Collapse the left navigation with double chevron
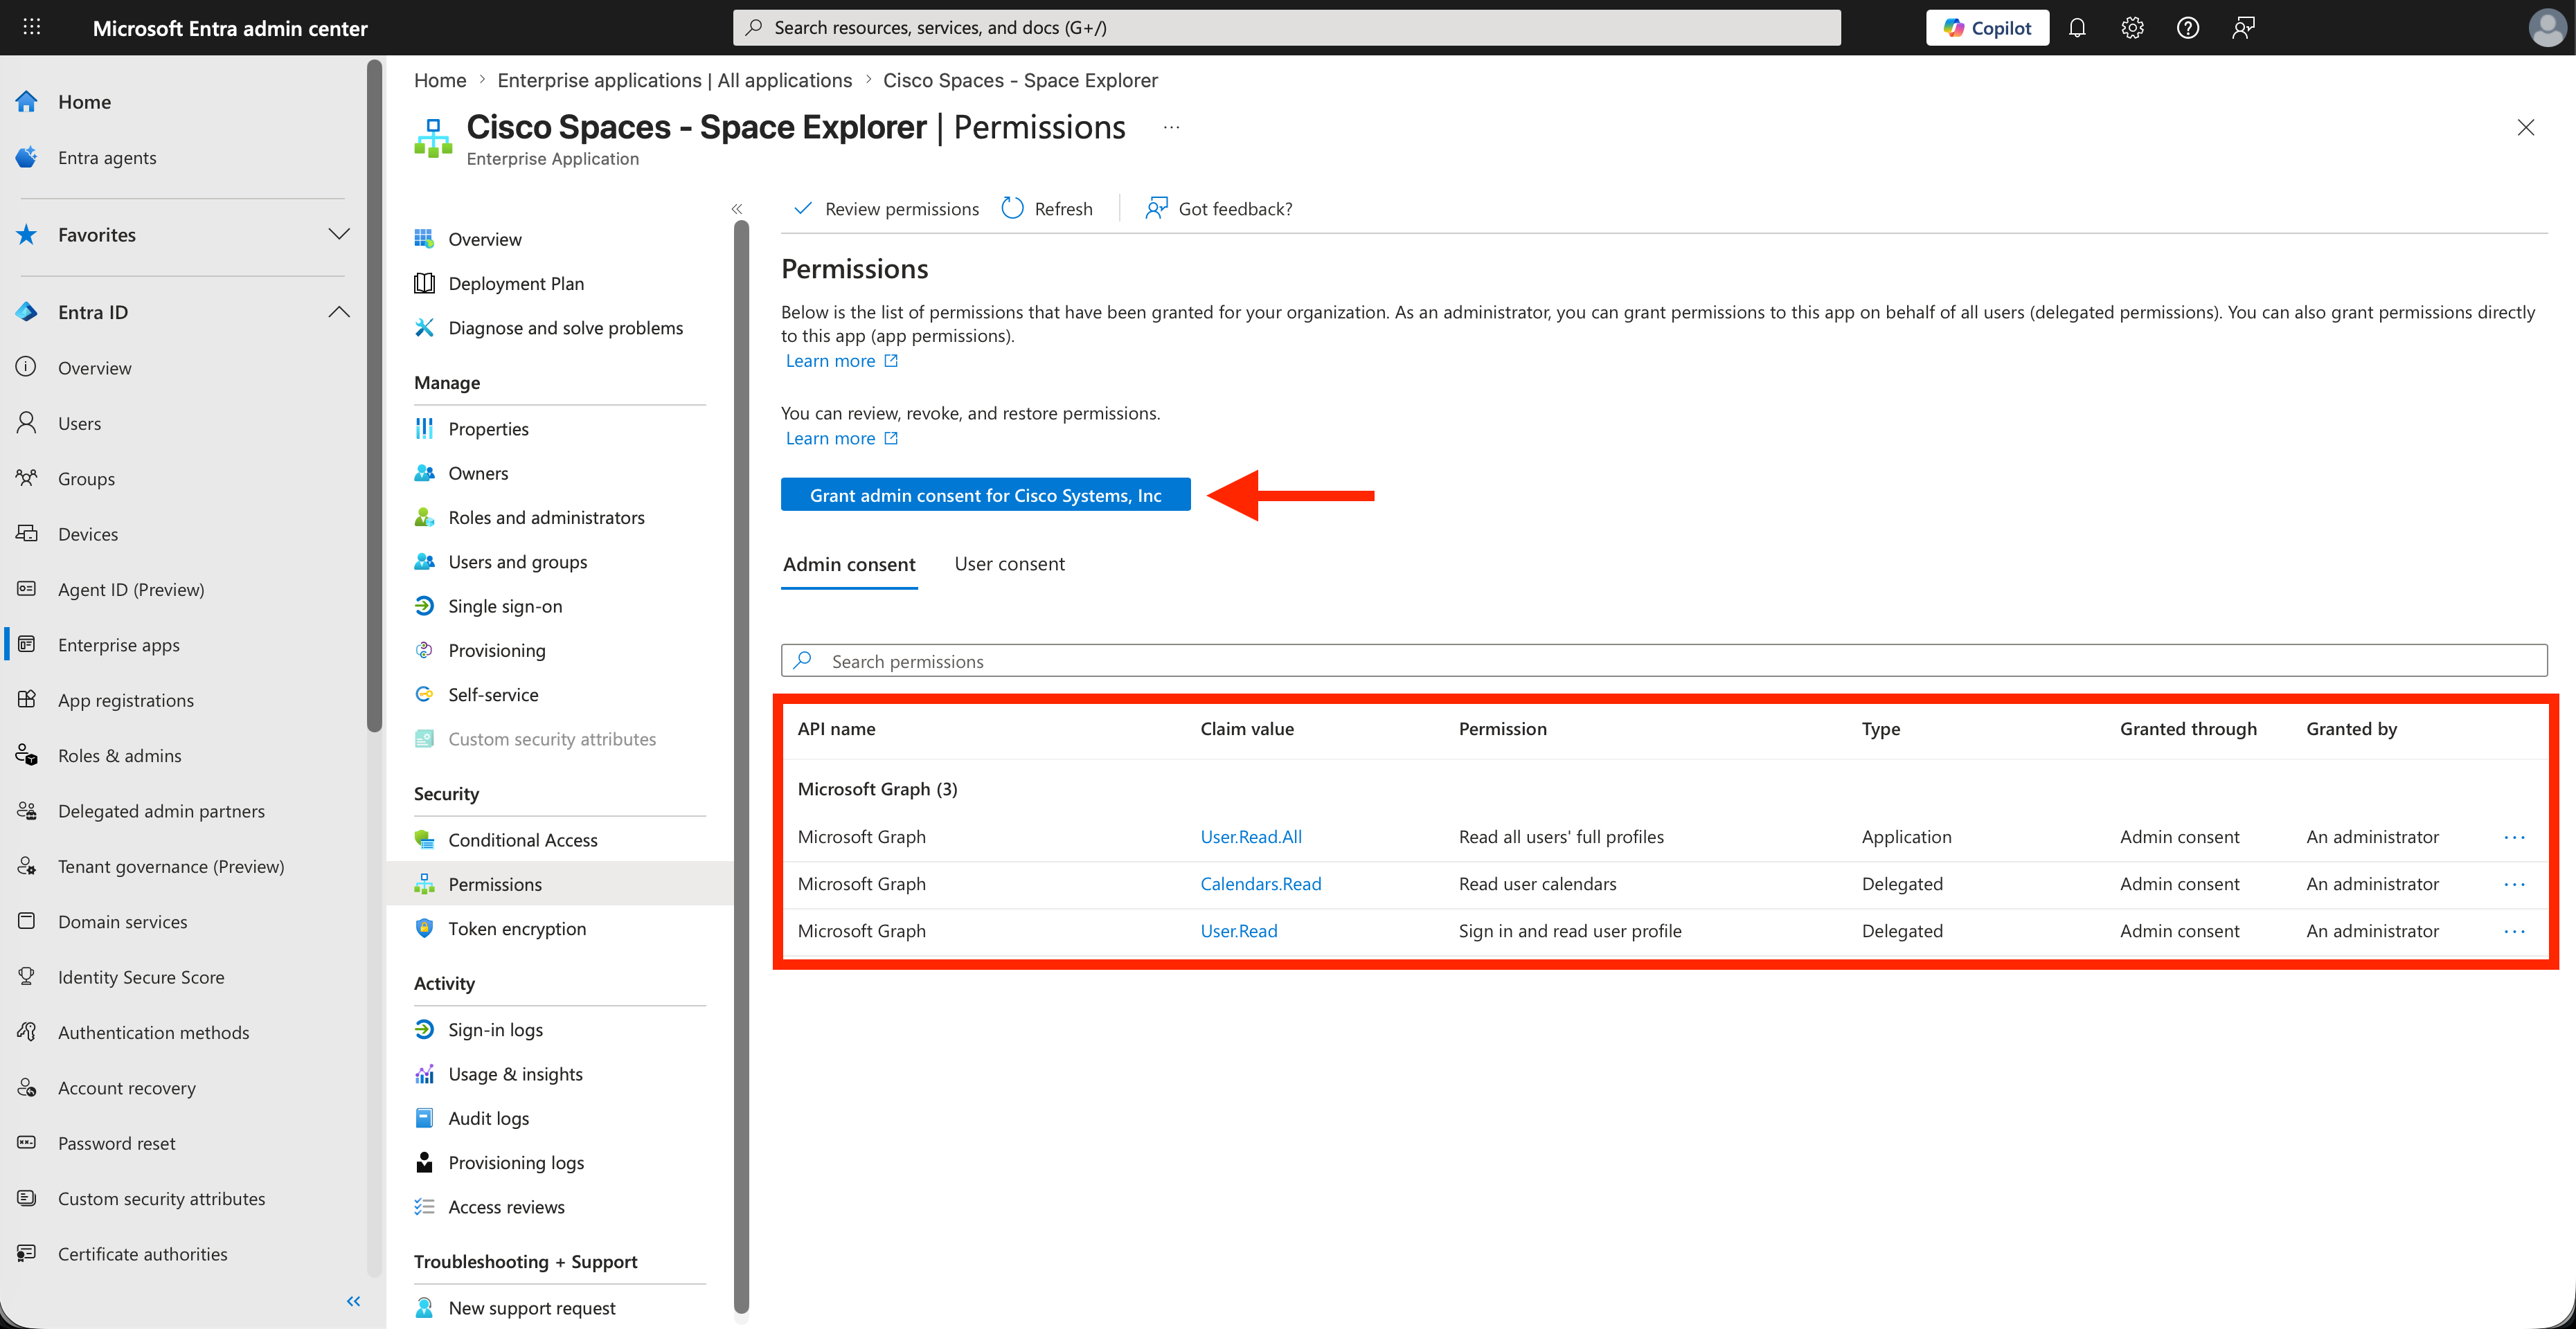Image resolution: width=2576 pixels, height=1329 pixels. [353, 1300]
